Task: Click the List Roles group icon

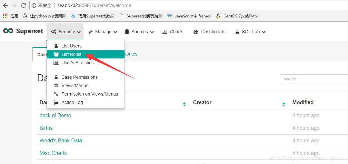Action: 56,54
